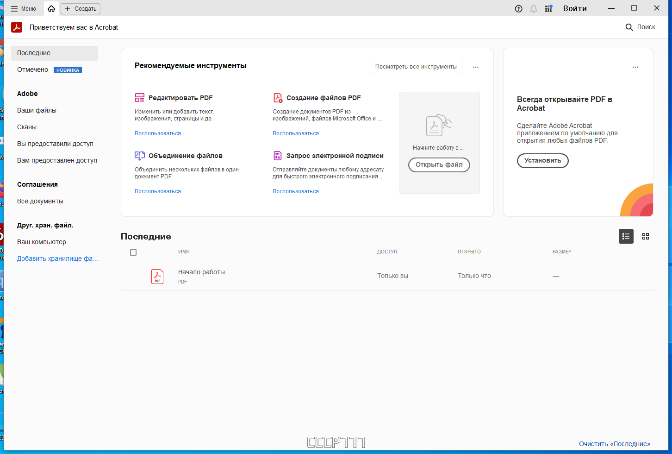Screen dimensions: 672x454
Task: Close the Acrobat window
Action: coord(657,8)
